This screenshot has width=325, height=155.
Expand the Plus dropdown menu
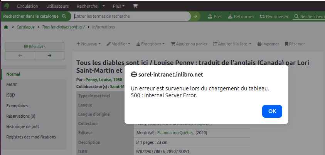click(119, 6)
